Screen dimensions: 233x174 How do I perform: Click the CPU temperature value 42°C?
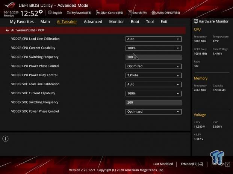pos(216,41)
